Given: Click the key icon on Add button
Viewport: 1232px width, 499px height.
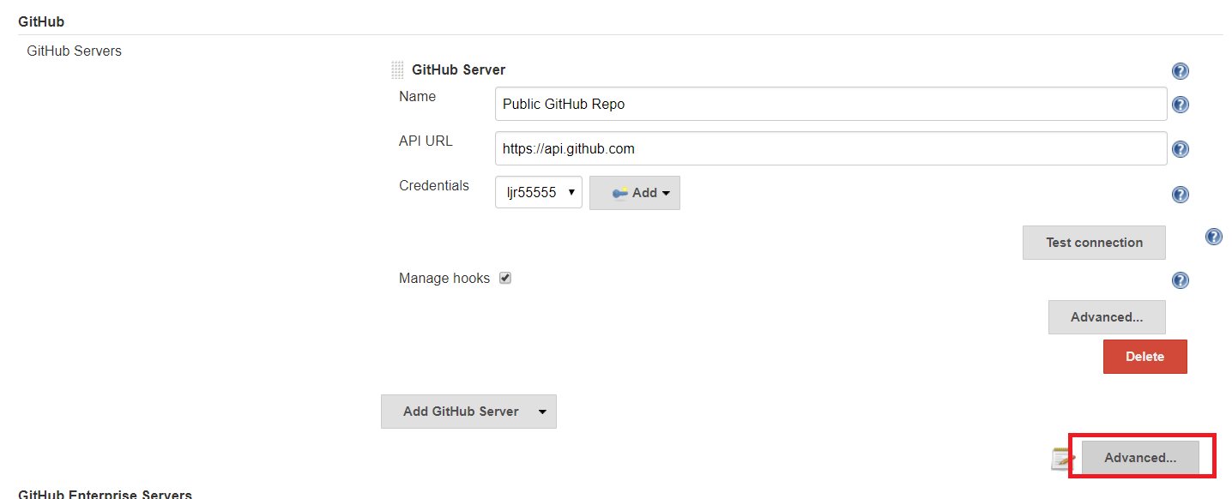Looking at the screenshot, I should point(620,194).
